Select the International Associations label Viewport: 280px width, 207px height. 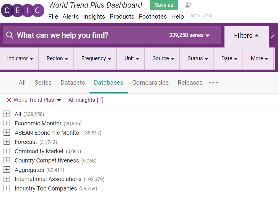(x=48, y=179)
